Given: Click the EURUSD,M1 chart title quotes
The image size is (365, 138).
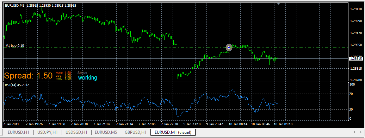Looking at the screenshot, I should [41, 5].
